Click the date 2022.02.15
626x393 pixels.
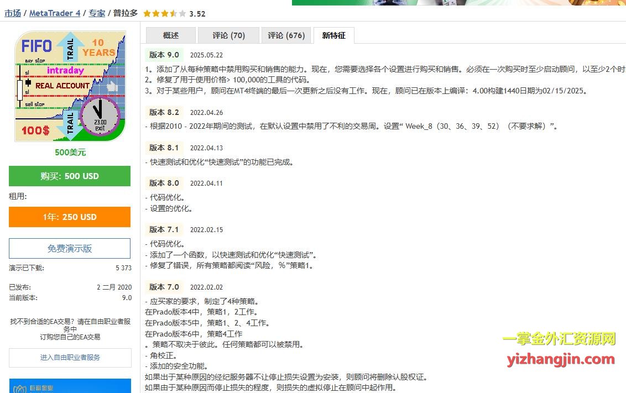click(206, 230)
